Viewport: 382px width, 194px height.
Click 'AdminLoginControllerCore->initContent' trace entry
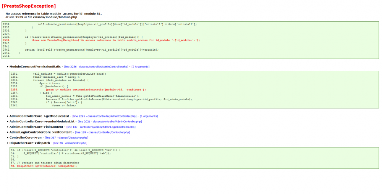click(40, 132)
